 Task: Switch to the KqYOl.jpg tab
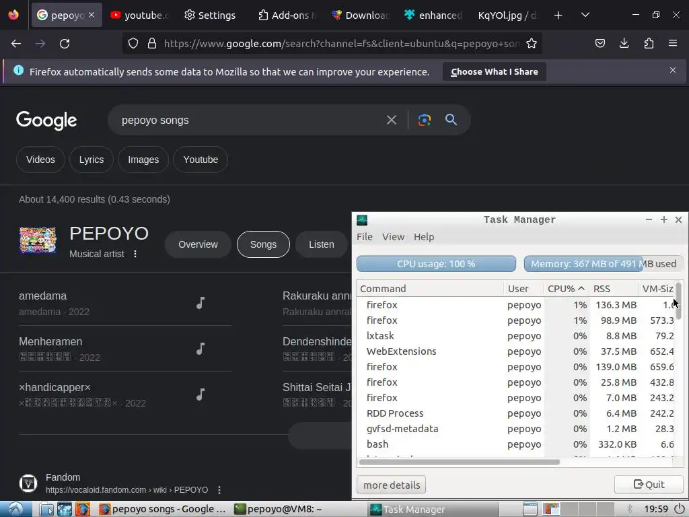506,15
